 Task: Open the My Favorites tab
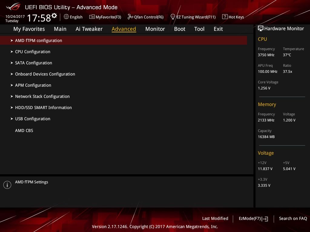pos(29,29)
